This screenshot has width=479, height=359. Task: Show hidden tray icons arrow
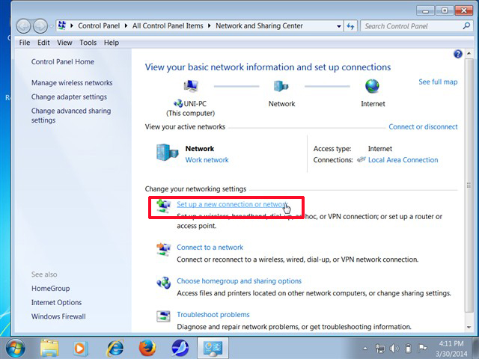click(365, 349)
